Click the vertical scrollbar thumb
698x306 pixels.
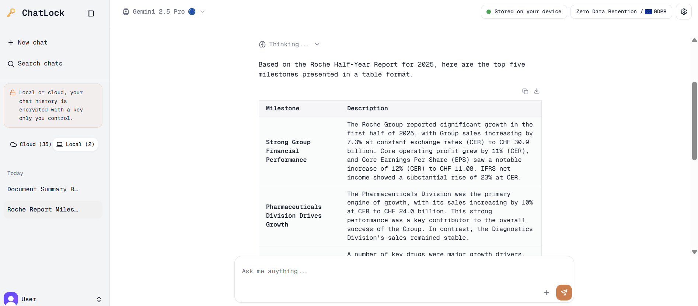click(694, 121)
